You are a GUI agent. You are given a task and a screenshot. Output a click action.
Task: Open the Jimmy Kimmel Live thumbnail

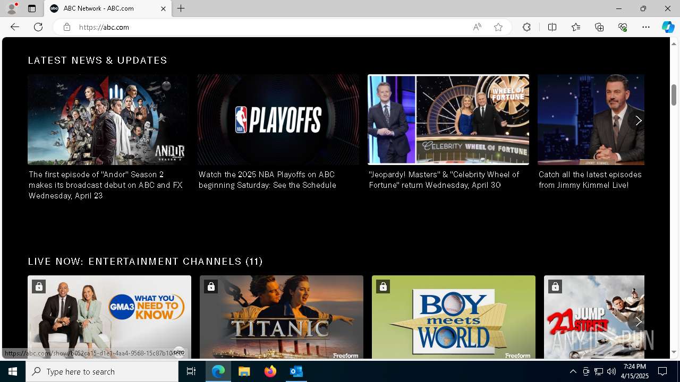coord(591,119)
